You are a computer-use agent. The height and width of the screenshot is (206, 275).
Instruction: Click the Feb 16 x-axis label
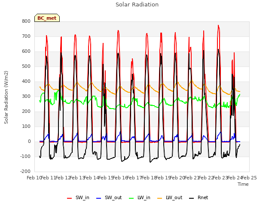[120, 178]
